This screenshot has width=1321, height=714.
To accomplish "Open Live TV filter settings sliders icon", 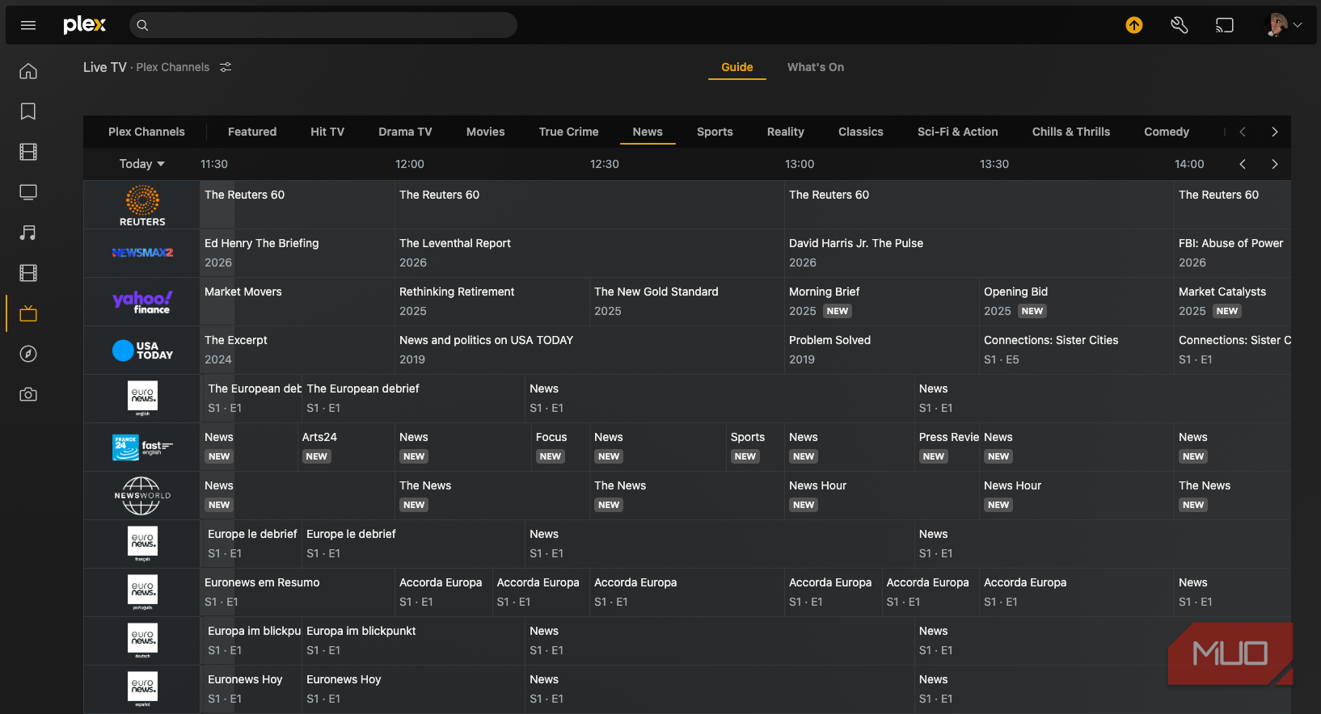I will pyautogui.click(x=226, y=67).
